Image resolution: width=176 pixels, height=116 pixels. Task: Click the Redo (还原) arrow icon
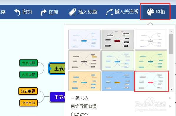[x=44, y=12]
